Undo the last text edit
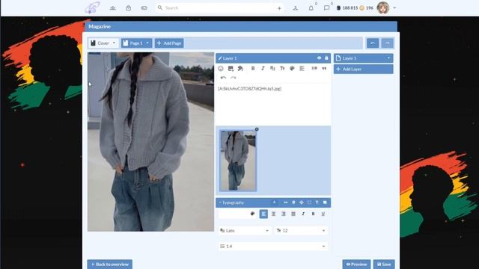The height and width of the screenshot is (269, 479). pyautogui.click(x=223, y=78)
